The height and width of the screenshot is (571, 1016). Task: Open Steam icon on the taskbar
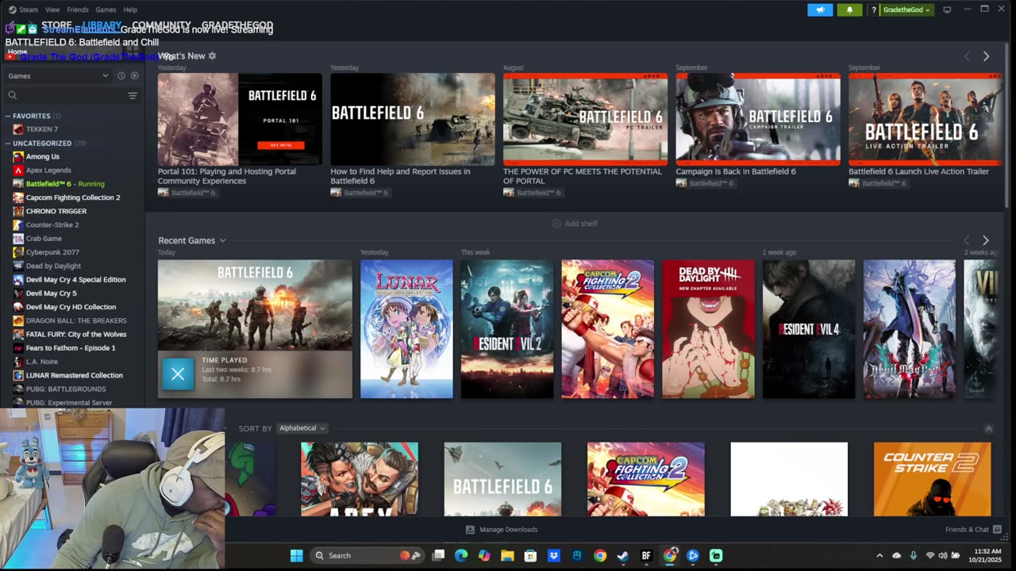click(623, 555)
